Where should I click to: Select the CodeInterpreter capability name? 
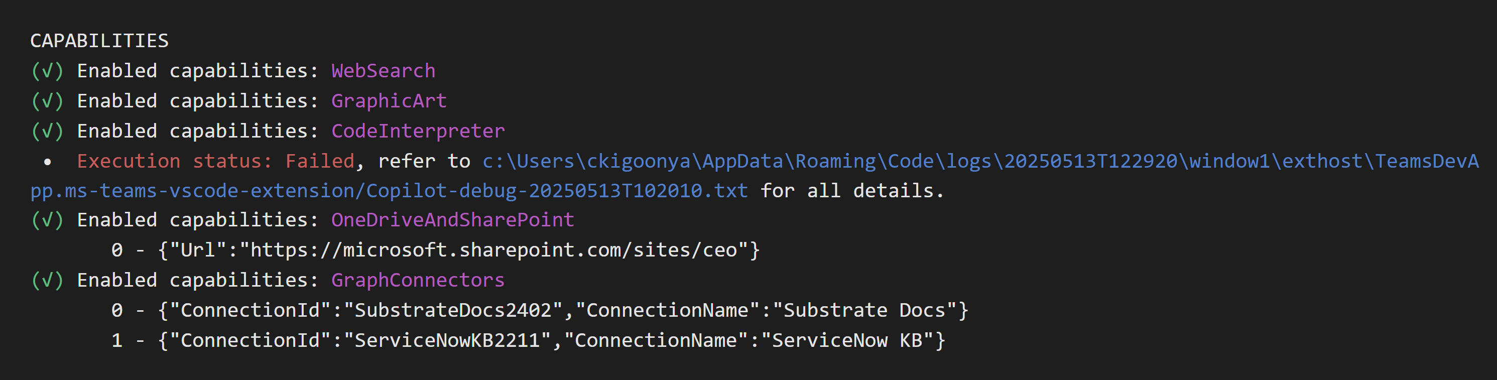(418, 132)
